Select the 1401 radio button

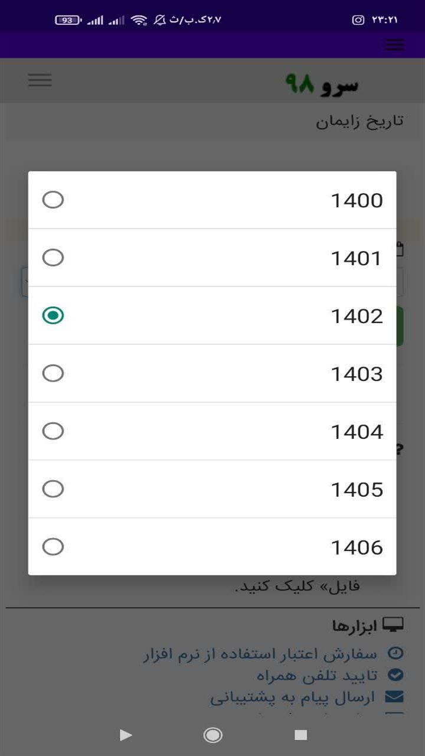(x=53, y=258)
